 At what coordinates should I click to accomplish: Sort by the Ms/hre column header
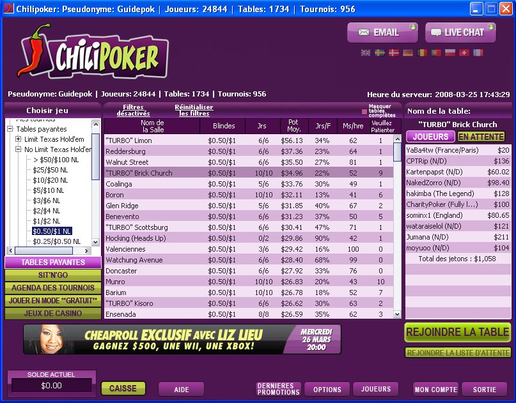click(353, 126)
